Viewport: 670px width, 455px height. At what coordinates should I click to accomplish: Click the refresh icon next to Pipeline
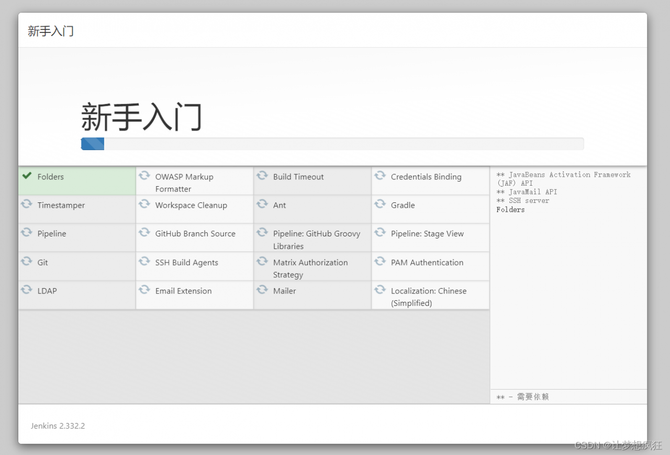click(x=27, y=232)
